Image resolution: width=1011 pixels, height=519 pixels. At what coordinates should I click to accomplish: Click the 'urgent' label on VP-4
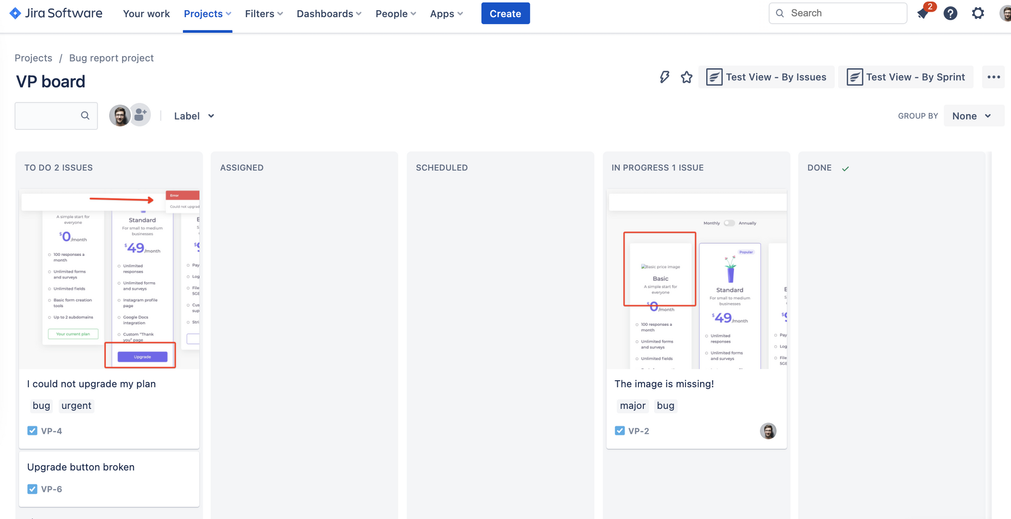[x=76, y=405]
